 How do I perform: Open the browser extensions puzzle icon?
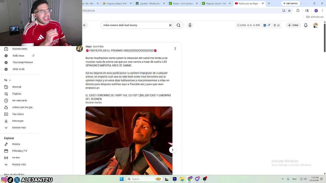click(298, 11)
